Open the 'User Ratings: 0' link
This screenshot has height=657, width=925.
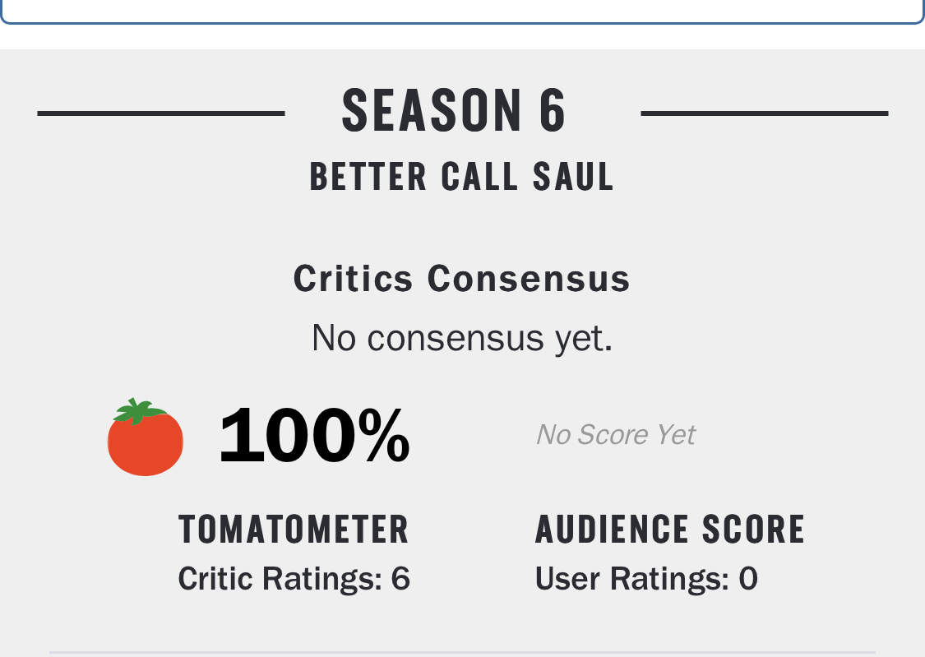646,579
